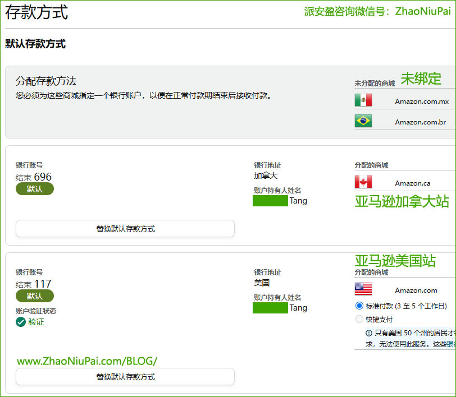The height and width of the screenshot is (397, 456).
Task: Click the 默认 badge under account 117
Action: click(x=35, y=296)
